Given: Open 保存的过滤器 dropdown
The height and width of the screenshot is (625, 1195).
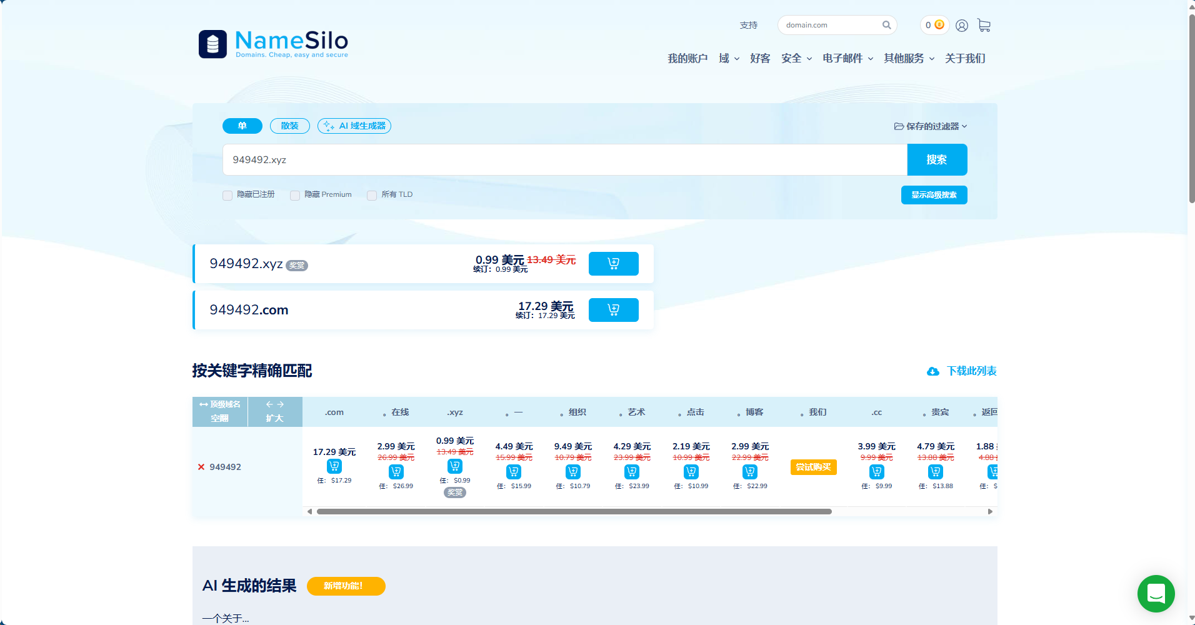Looking at the screenshot, I should pos(931,126).
